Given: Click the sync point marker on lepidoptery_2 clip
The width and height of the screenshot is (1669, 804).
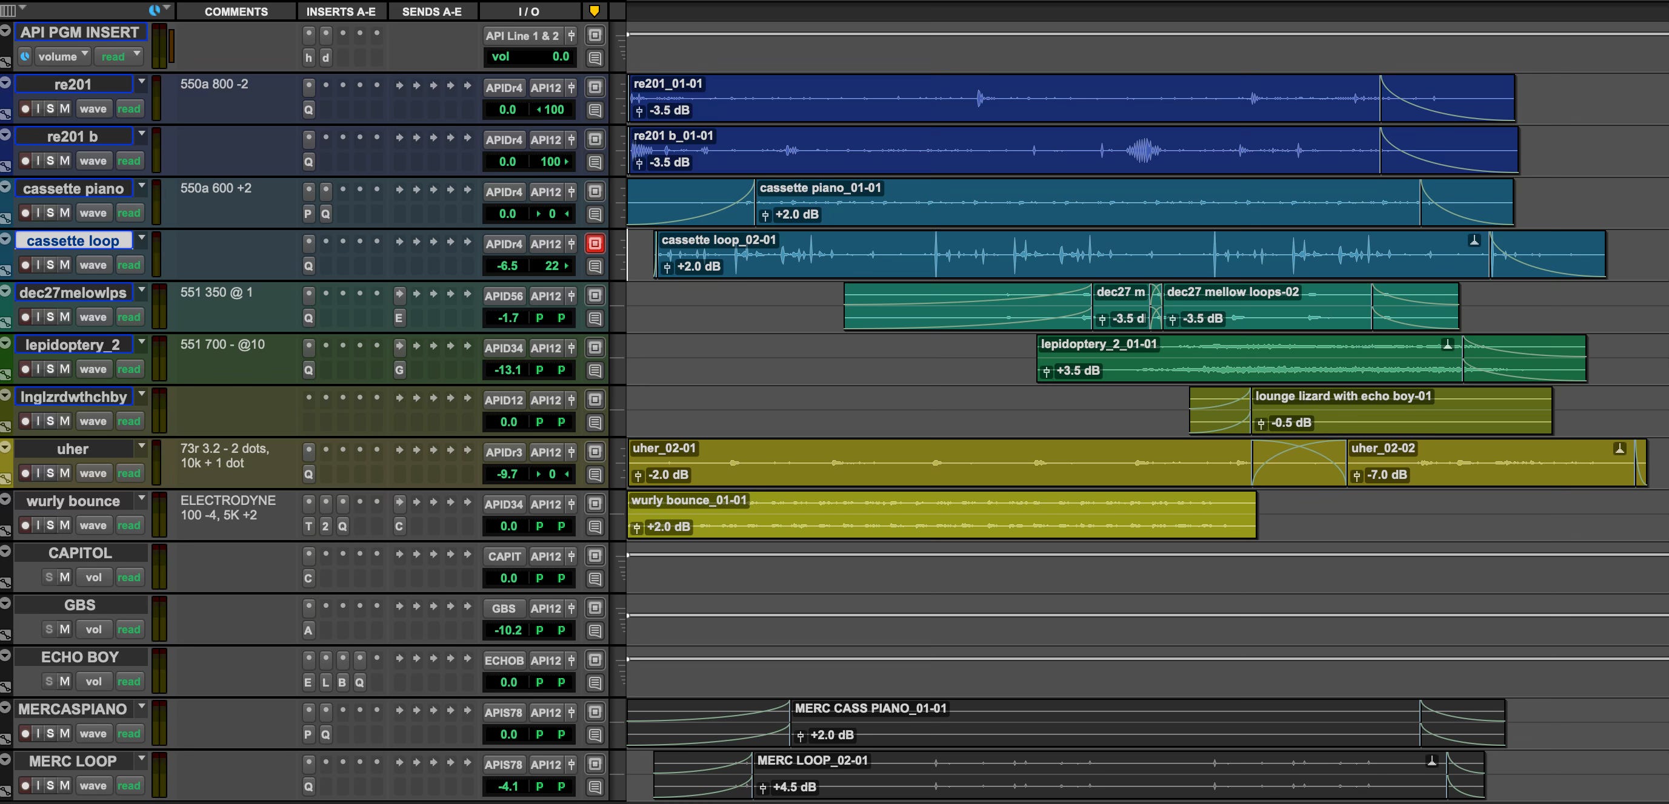Looking at the screenshot, I should pos(1447,344).
